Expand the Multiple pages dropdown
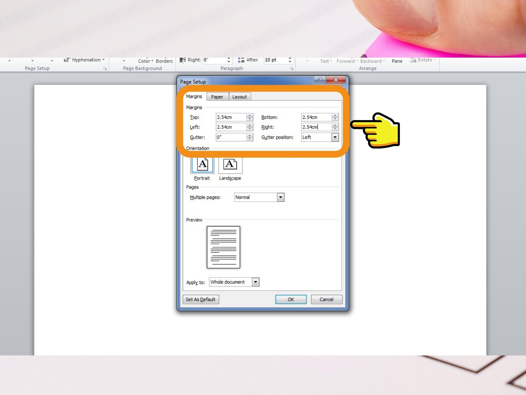Viewport: 526px width, 395px height. [x=280, y=197]
